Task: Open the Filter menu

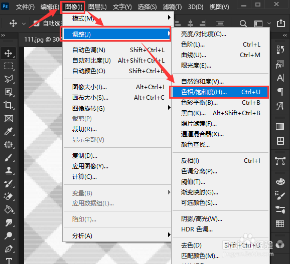Action: pyautogui.click(x=172, y=7)
